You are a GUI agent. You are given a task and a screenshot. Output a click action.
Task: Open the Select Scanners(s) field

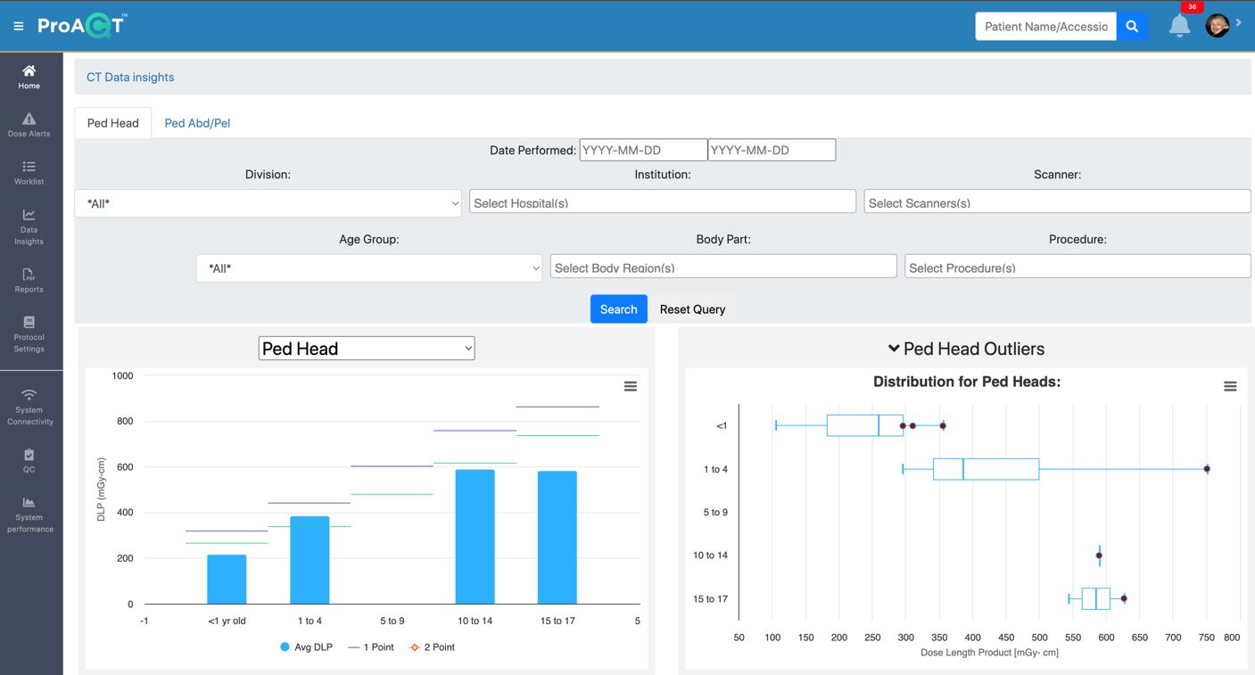tap(1057, 202)
